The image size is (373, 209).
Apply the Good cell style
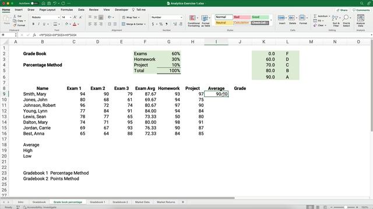coord(260,17)
